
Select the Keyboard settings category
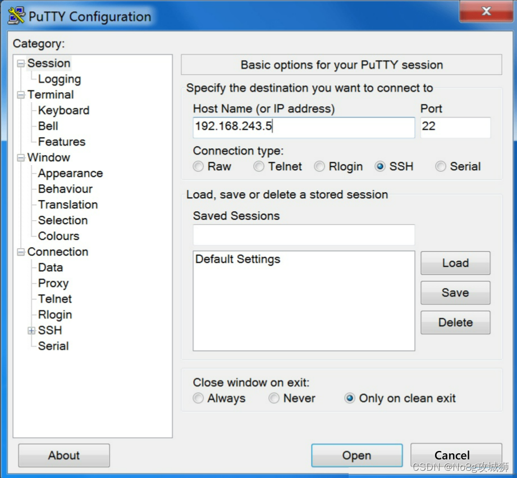(x=63, y=111)
